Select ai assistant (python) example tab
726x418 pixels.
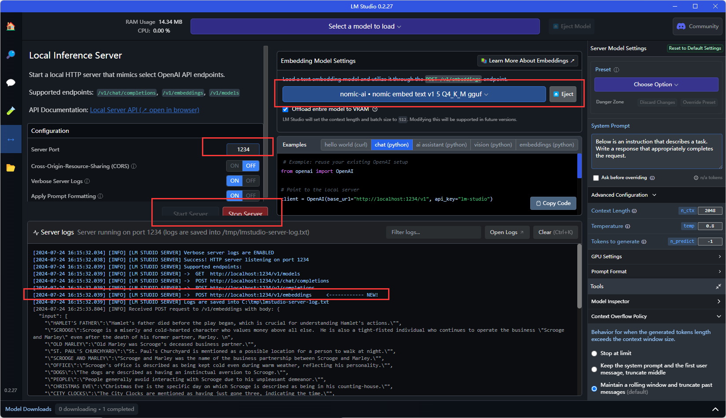click(441, 145)
